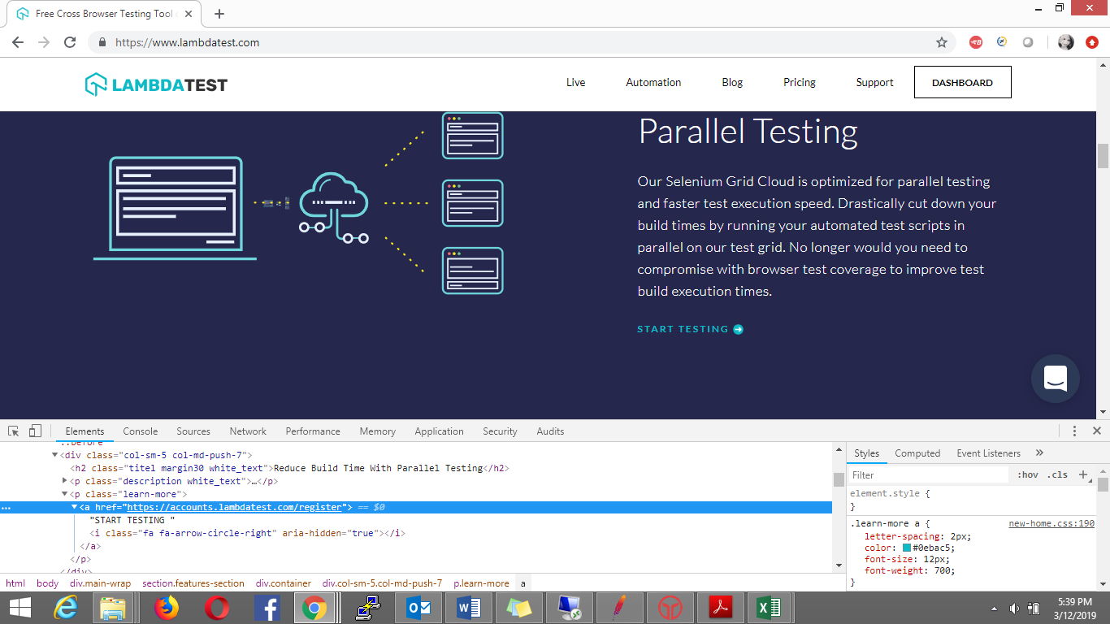Screen dimensions: 1110x624
Task: Click the New Style Rule plus icon
Action: pyautogui.click(x=1082, y=474)
